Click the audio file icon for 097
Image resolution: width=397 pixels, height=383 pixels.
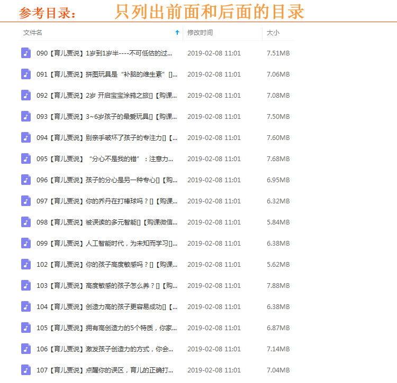[x=26, y=201]
